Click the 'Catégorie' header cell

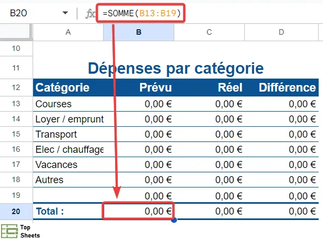(x=68, y=88)
